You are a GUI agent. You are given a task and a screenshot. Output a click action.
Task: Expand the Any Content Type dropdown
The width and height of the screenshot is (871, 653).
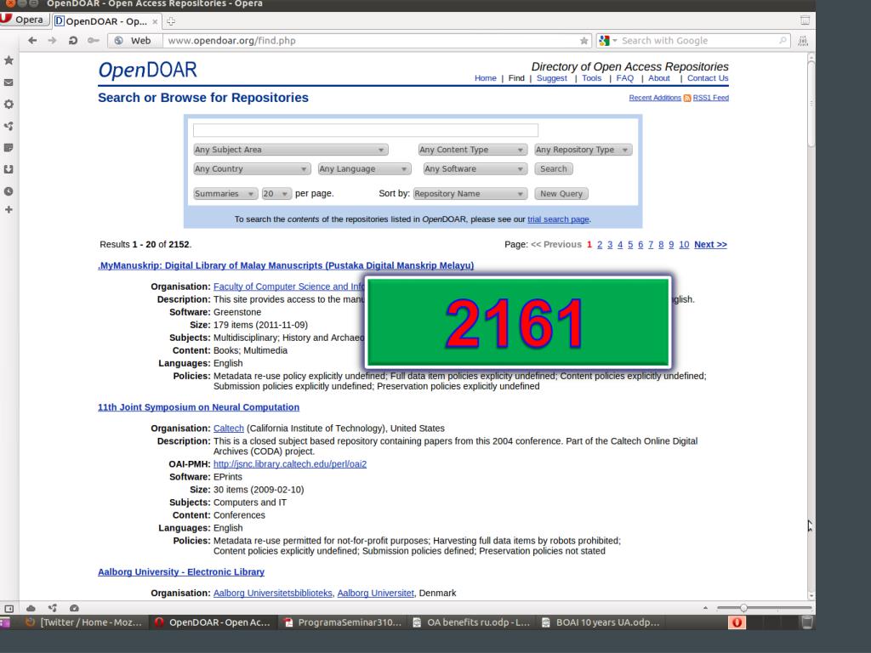tap(472, 150)
